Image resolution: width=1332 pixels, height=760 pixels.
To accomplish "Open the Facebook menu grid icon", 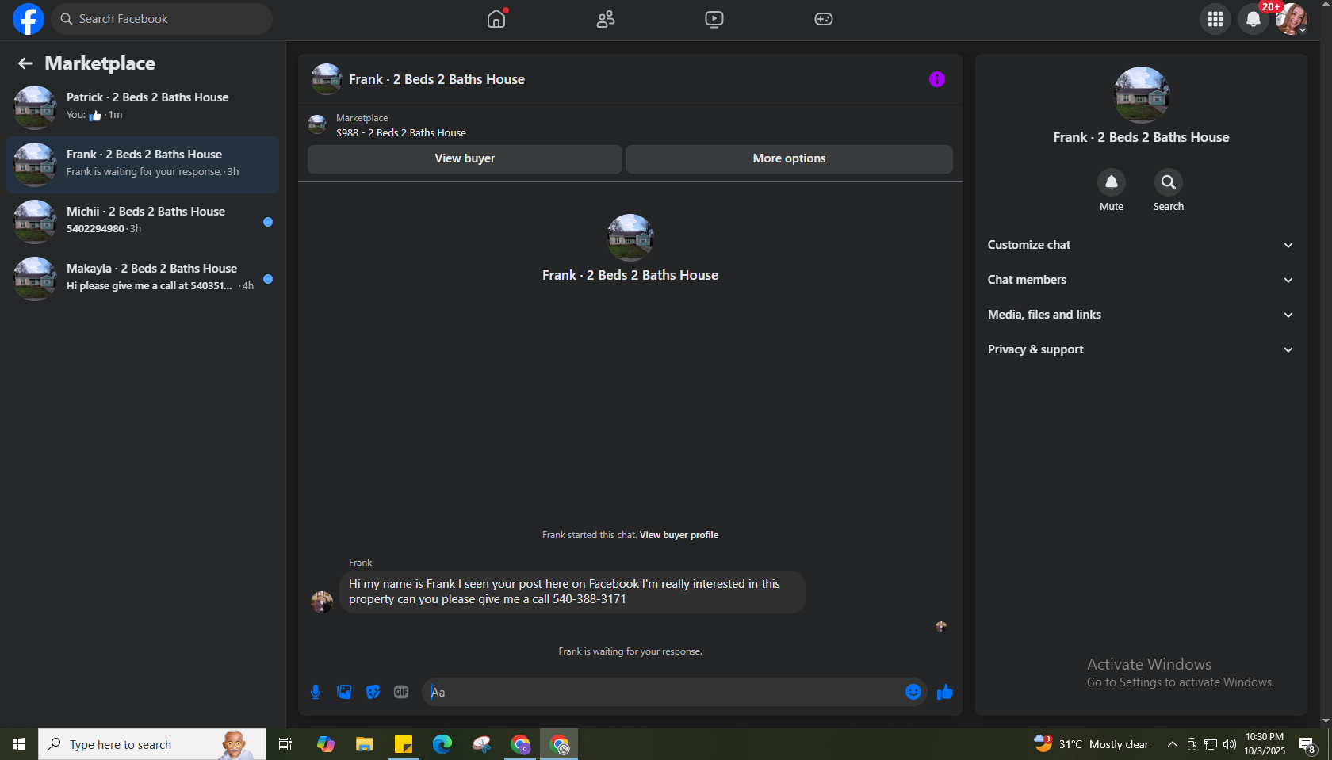I will 1215,19.
